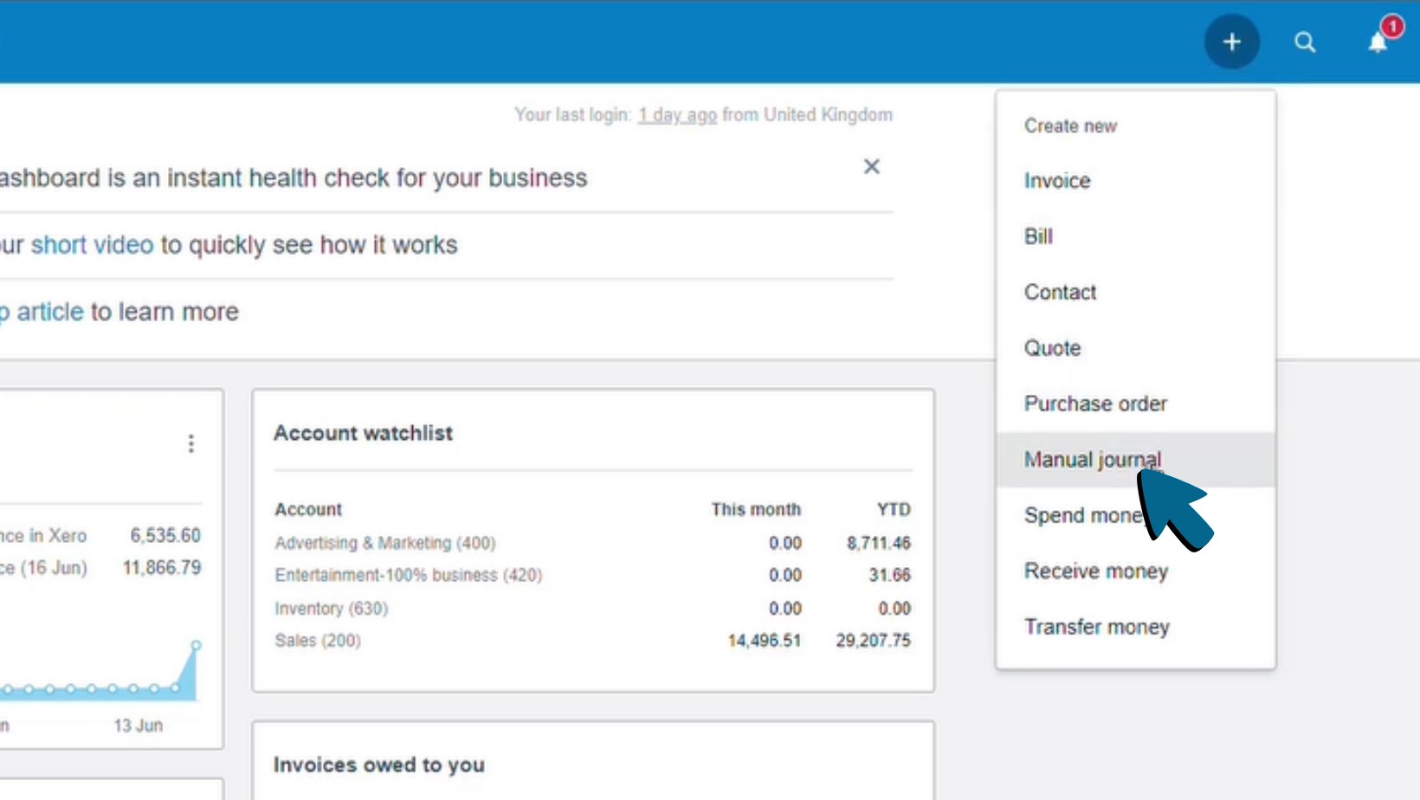The image size is (1420, 800).
Task: Select Quote from the menu
Action: pyautogui.click(x=1052, y=347)
